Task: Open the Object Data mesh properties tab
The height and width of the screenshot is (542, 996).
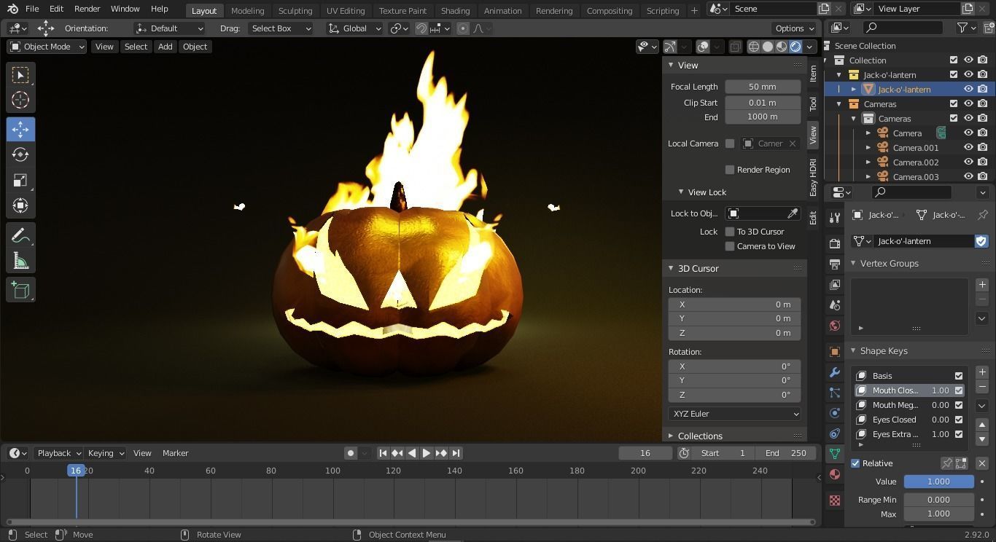Action: pyautogui.click(x=835, y=454)
